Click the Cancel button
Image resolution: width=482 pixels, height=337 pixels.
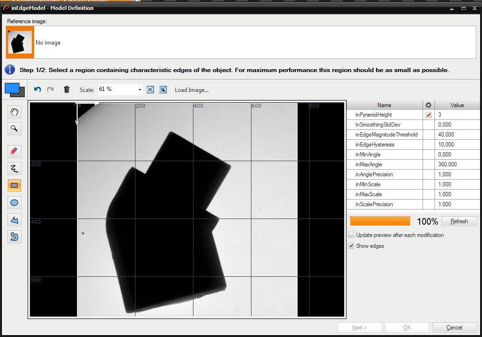point(454,328)
